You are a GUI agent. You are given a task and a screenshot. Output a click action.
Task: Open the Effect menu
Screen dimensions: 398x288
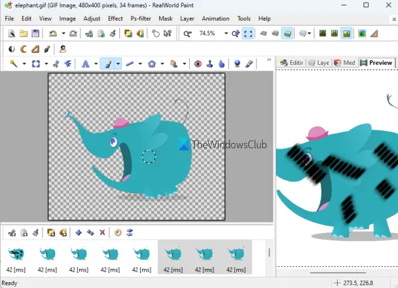click(115, 19)
